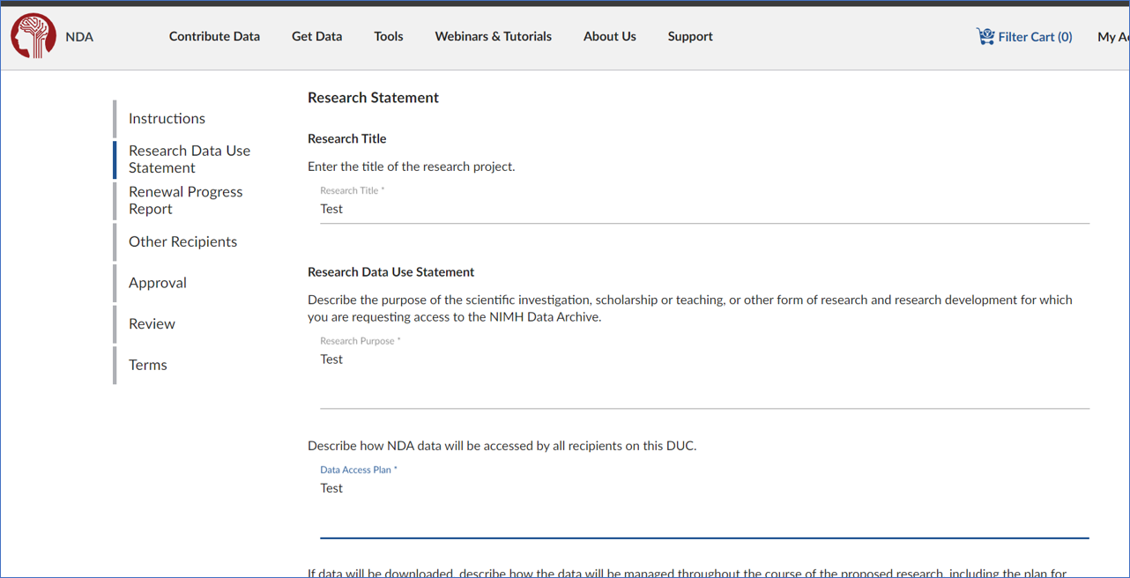The width and height of the screenshot is (1130, 578).
Task: Open the Review step
Action: [x=152, y=323]
